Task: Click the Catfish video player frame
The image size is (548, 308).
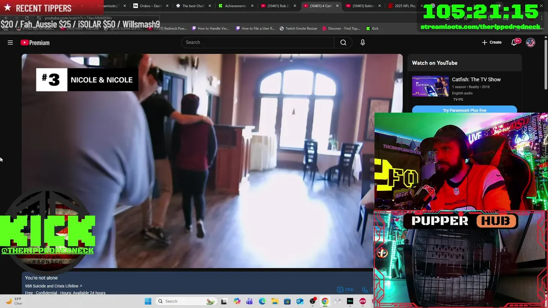Action: [x=212, y=161]
